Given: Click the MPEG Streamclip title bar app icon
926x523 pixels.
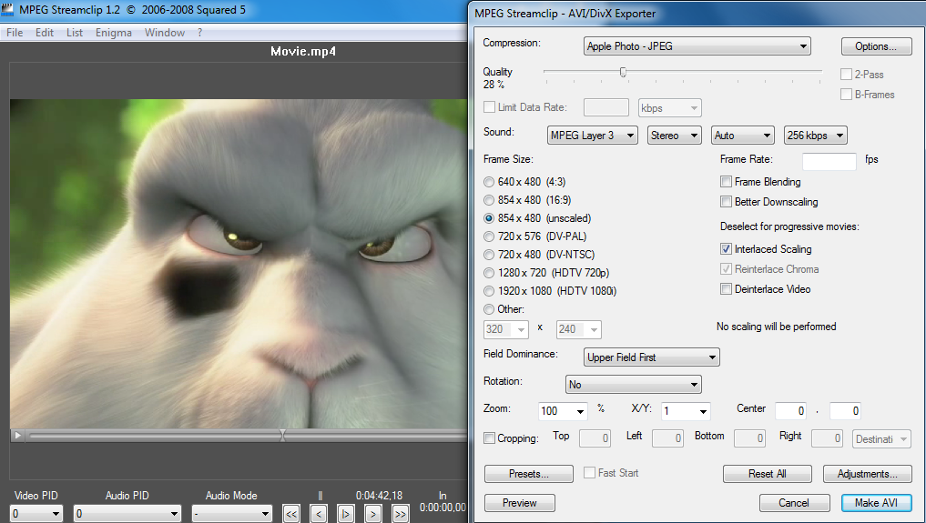Looking at the screenshot, I should [8, 12].
